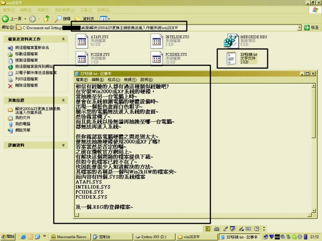Open Notepad's 格式(O) format menu
Screen dimensions: 322x241
click(114, 80)
